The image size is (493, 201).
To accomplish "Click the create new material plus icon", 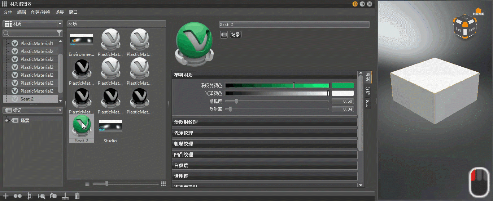I will pos(5,196).
